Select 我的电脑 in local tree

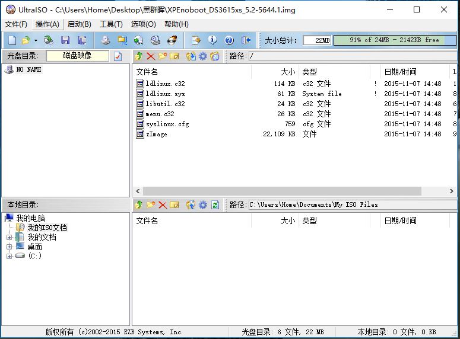pos(30,218)
